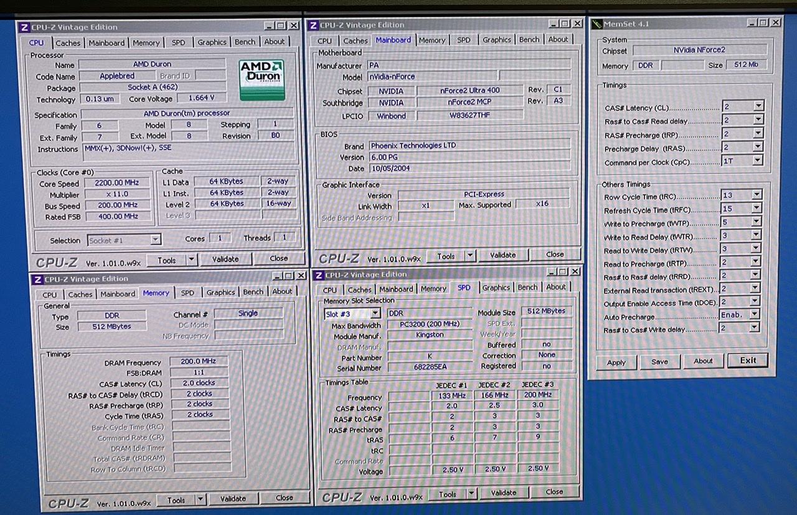Click Validate button in the Memory window

(x=233, y=499)
